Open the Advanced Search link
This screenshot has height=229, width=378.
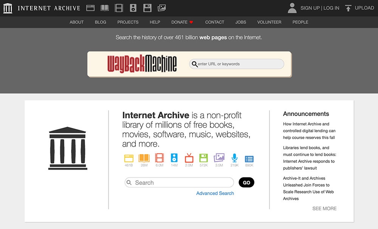click(x=215, y=193)
